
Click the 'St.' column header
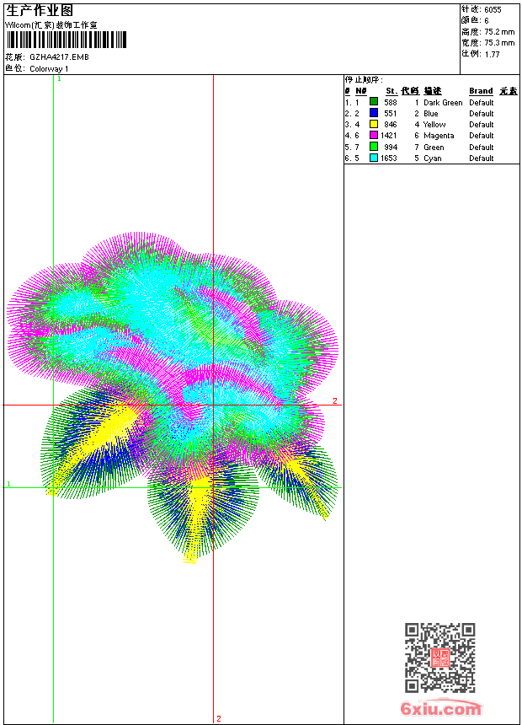tap(391, 91)
